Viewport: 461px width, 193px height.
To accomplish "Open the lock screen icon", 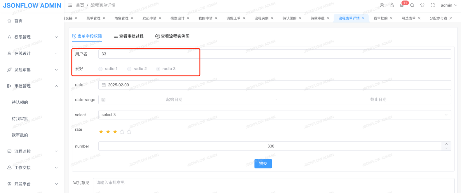I will pos(392,5).
